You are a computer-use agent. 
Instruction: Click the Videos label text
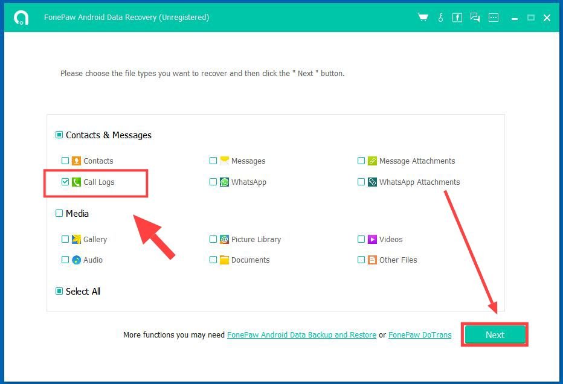391,239
